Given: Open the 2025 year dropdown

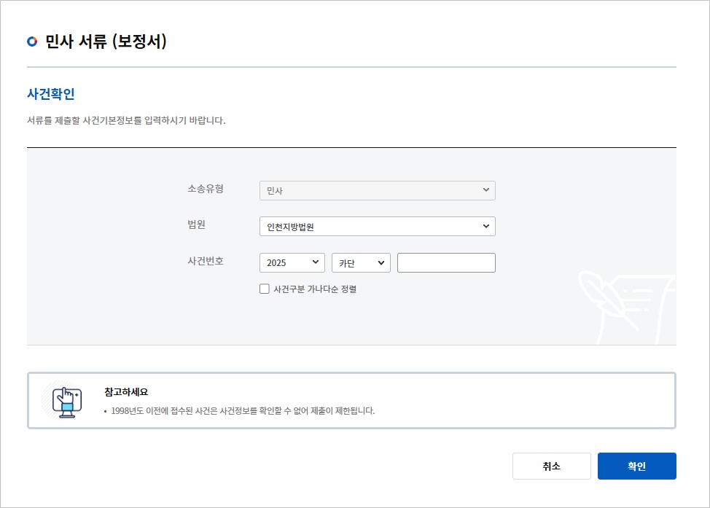Looking at the screenshot, I should tap(292, 262).
